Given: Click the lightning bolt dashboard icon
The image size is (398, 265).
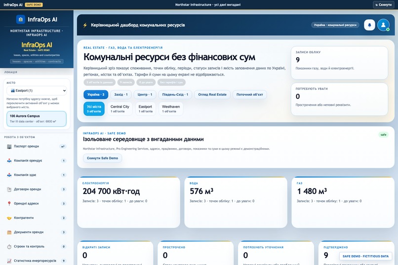Looking at the screenshot, I should tap(85, 25).
